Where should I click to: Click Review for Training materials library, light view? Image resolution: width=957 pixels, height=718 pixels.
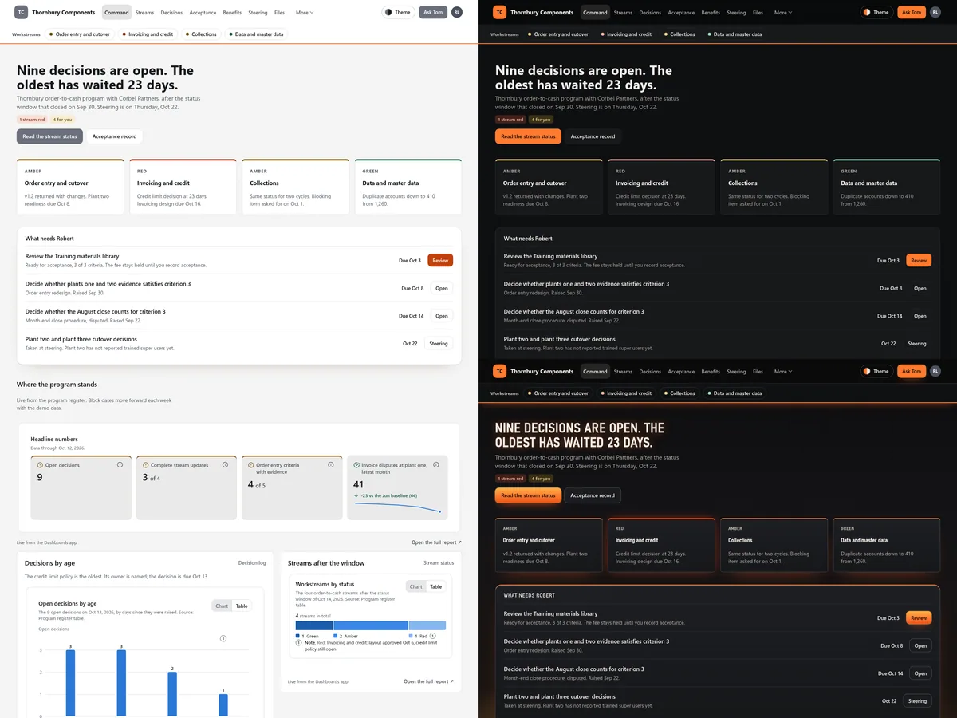[x=440, y=260]
